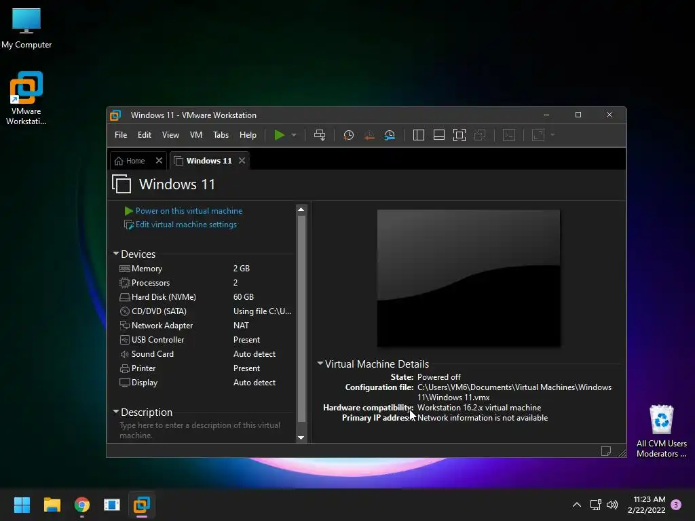Click the scroll down arrow in left panel
Image resolution: width=695 pixels, height=521 pixels.
(301, 438)
